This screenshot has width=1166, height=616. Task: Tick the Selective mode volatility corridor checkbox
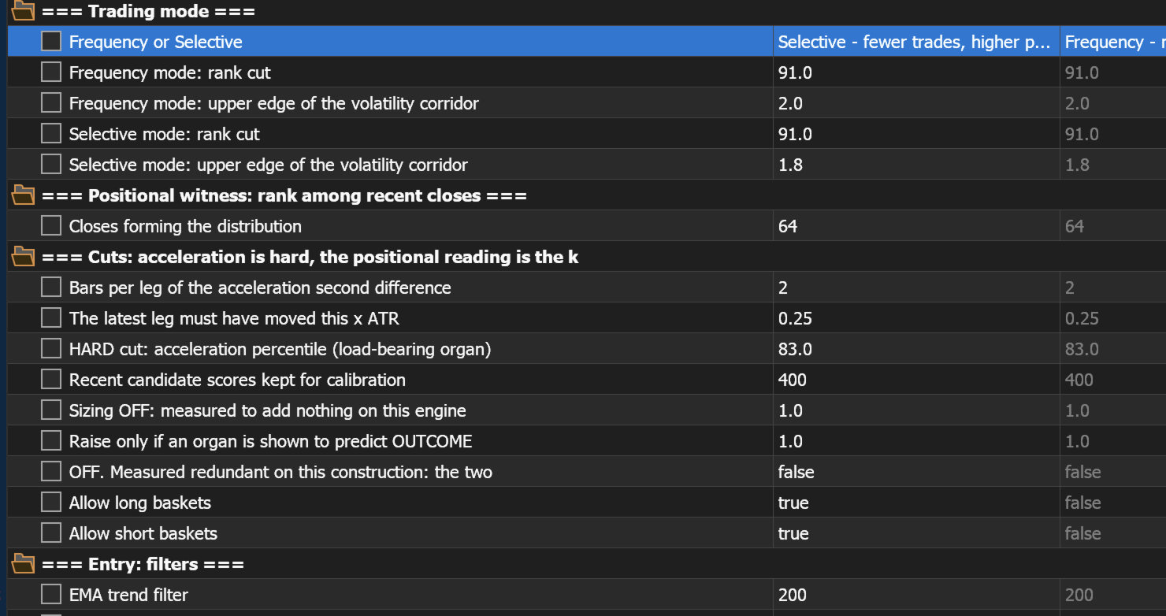(x=51, y=164)
